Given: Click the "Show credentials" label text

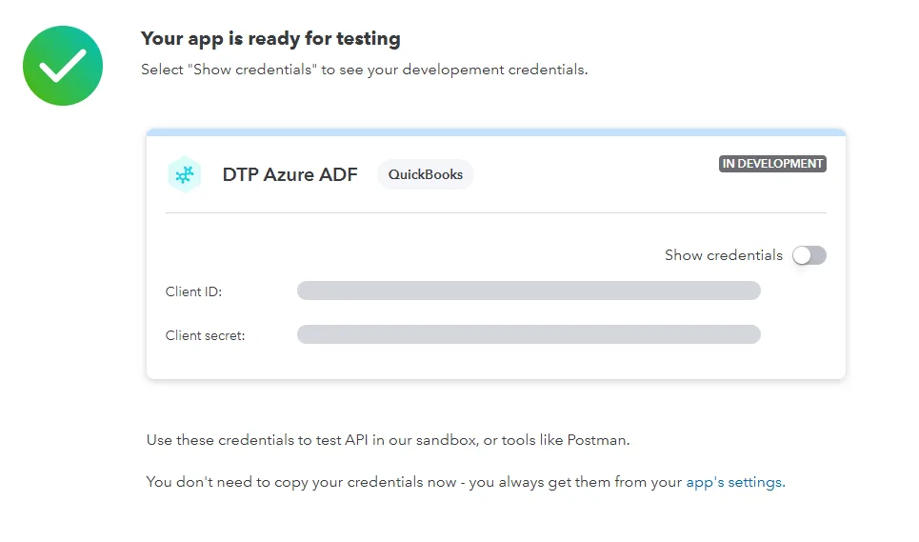Looking at the screenshot, I should pos(723,255).
